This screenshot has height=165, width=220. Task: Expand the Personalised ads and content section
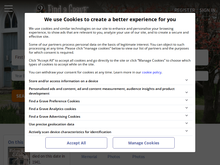pyautogui.click(x=186, y=92)
